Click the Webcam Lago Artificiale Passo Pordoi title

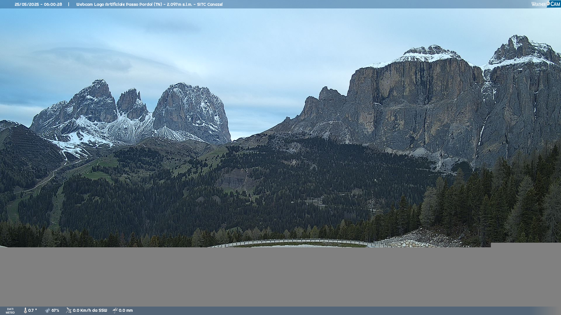[149, 4]
